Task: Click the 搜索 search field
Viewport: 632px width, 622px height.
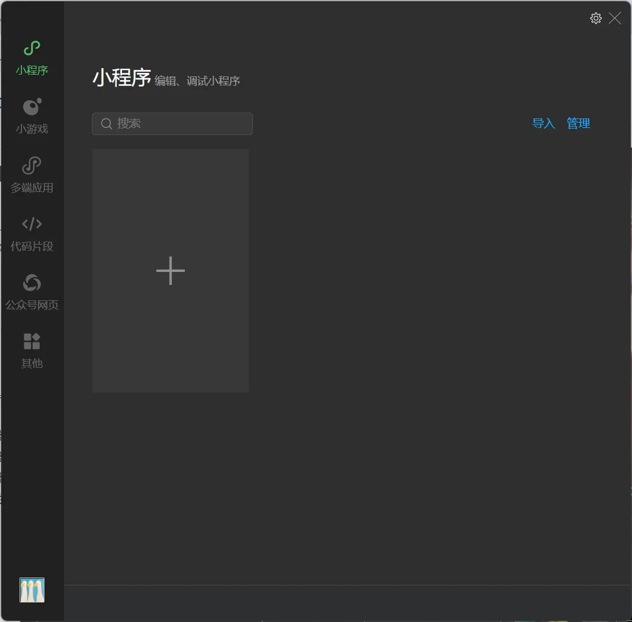Action: [172, 124]
